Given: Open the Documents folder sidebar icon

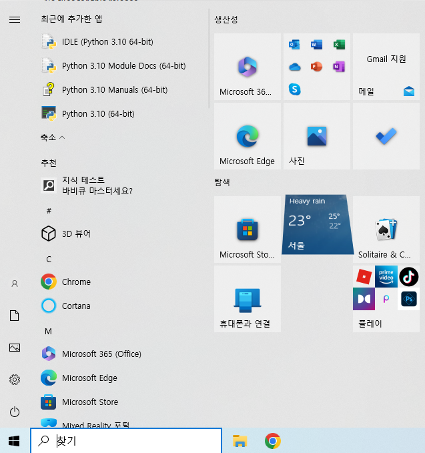Looking at the screenshot, I should [x=15, y=316].
